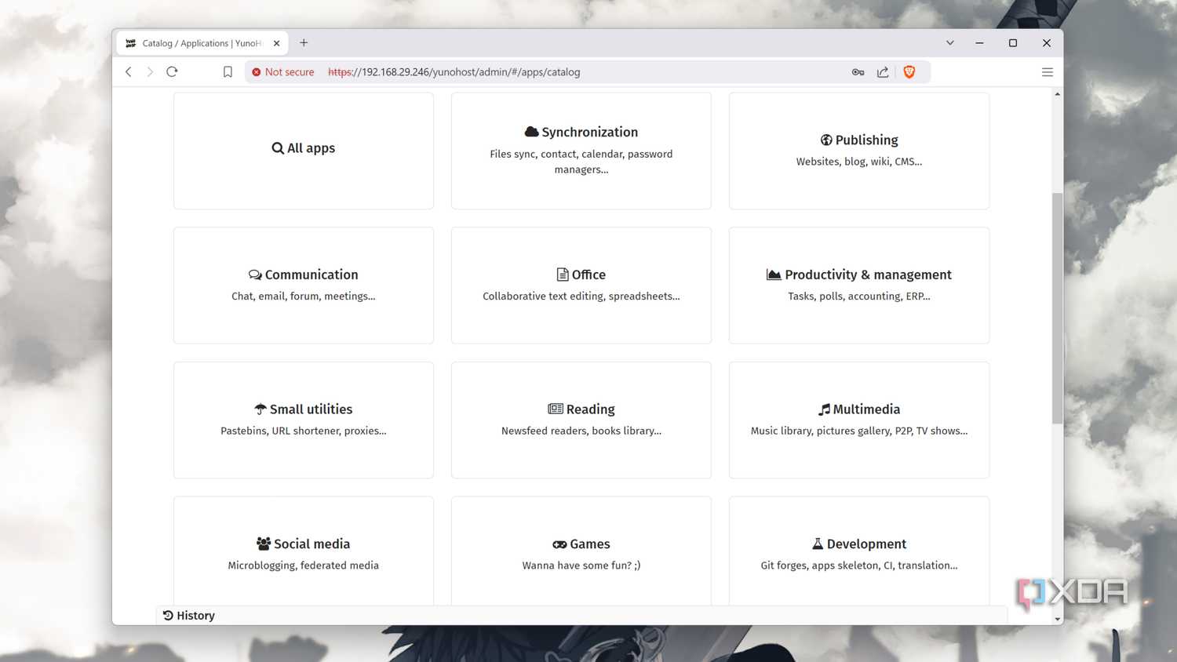Maximize the browser window
The image size is (1177, 662).
(x=1013, y=43)
